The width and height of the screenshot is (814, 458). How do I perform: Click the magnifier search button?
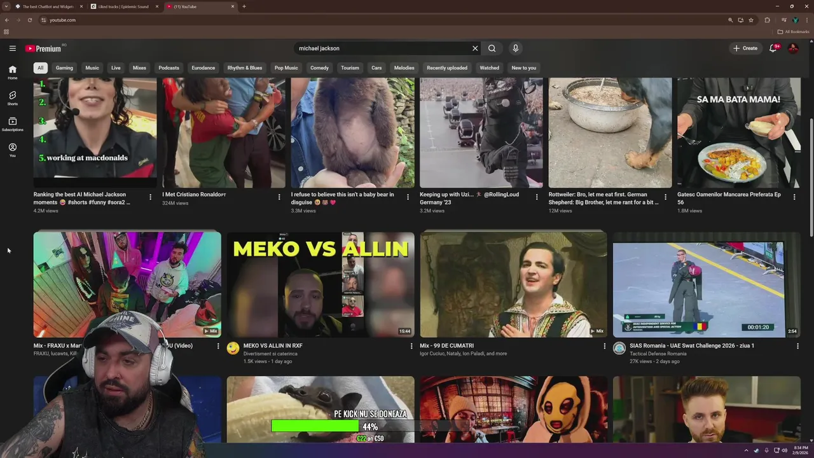(492, 48)
